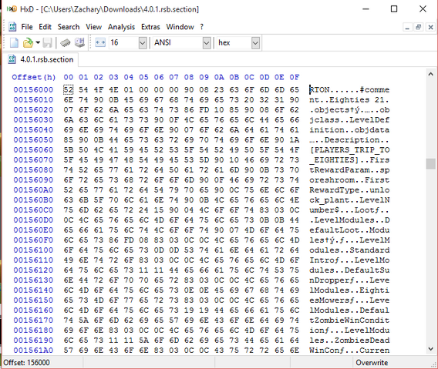Open the Extras menu

(150, 27)
